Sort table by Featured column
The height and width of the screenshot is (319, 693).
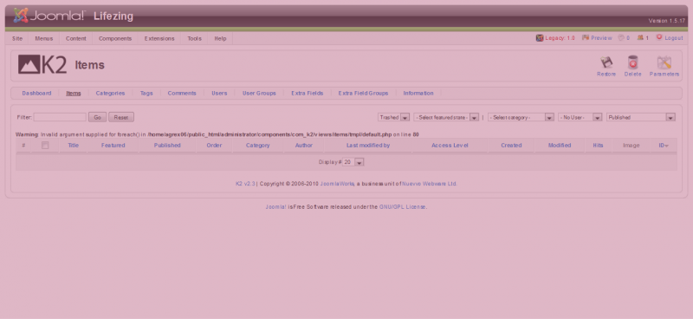pyautogui.click(x=113, y=146)
